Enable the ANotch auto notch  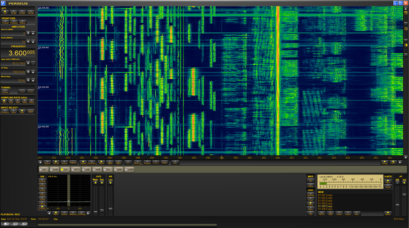click(x=73, y=213)
